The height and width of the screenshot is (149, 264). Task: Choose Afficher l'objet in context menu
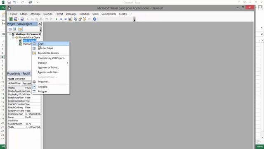(x=51, y=48)
